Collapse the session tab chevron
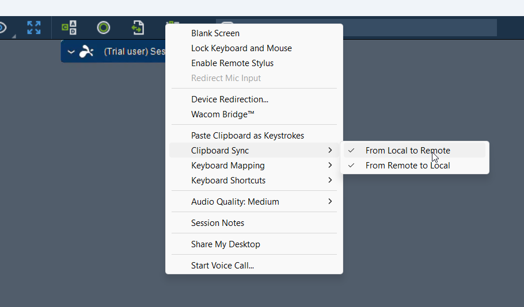 pos(71,52)
